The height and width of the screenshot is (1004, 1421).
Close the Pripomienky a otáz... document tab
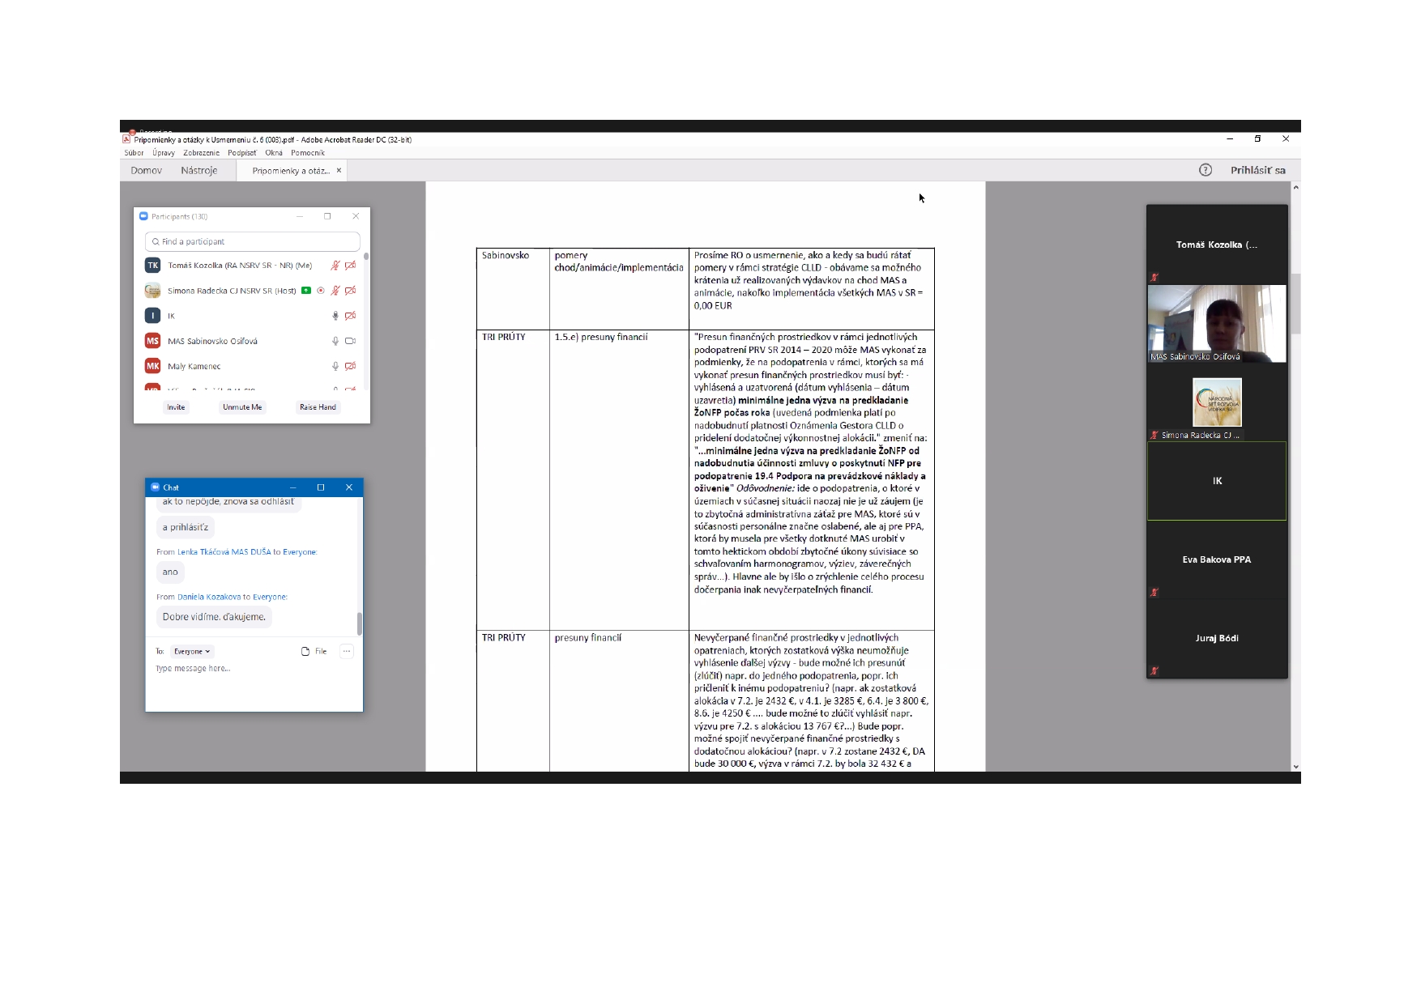tap(339, 170)
